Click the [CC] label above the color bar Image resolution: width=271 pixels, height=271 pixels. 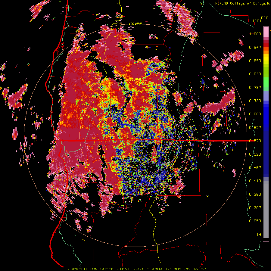tap(257, 21)
